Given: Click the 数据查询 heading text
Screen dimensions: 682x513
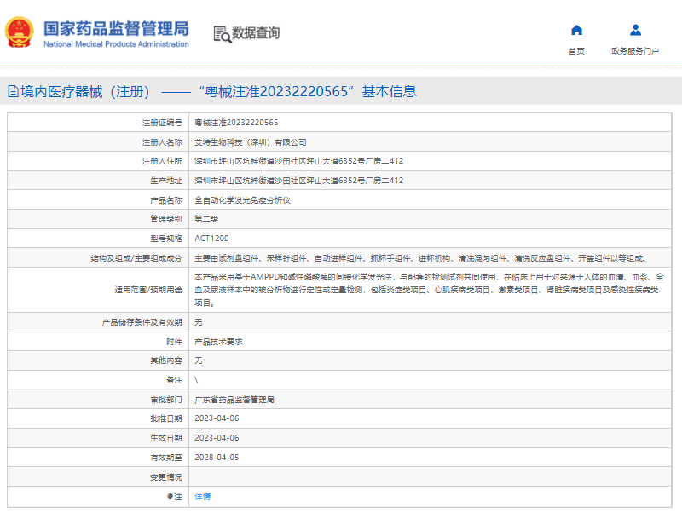Looking at the screenshot, I should tap(256, 33).
